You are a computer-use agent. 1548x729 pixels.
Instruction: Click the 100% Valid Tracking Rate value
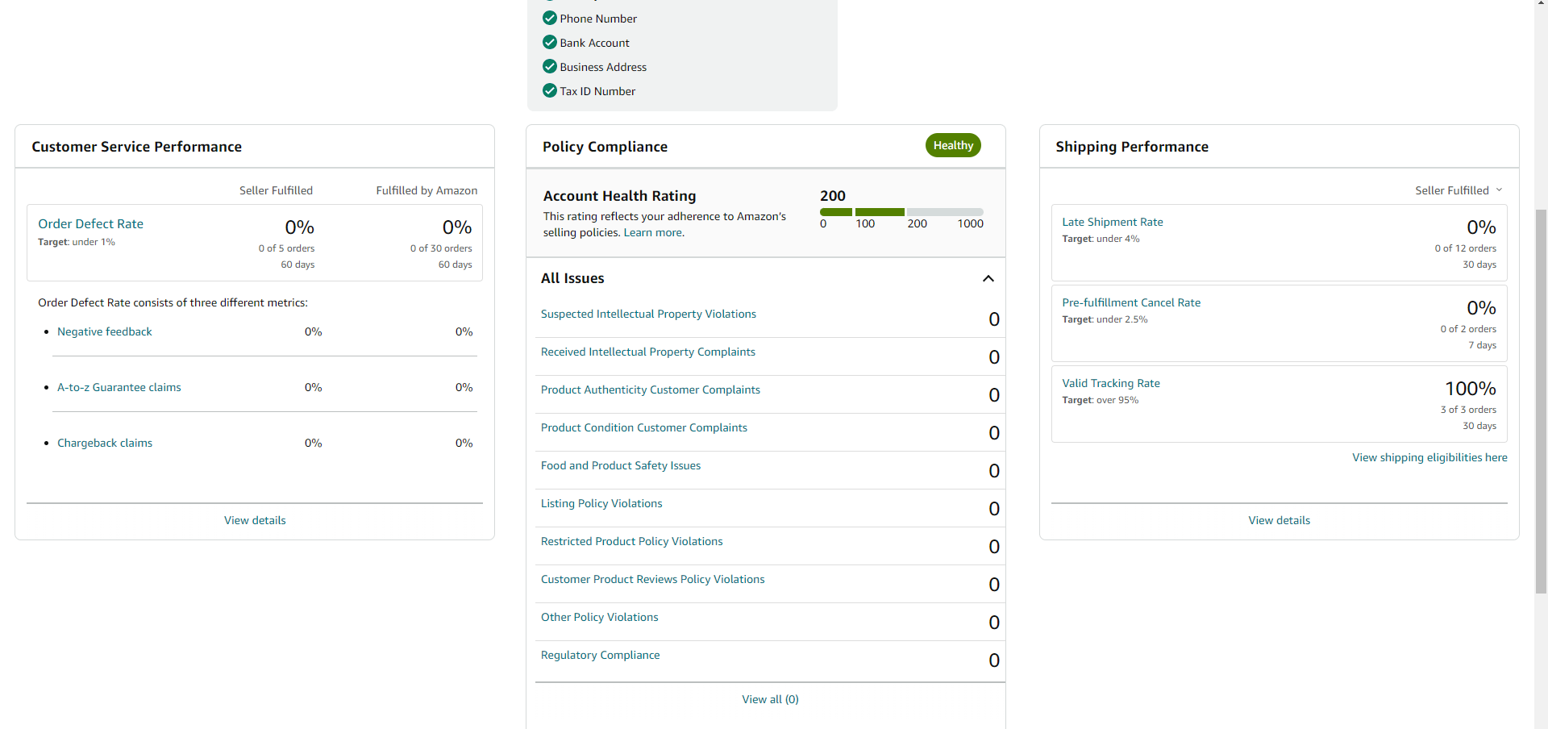1470,389
